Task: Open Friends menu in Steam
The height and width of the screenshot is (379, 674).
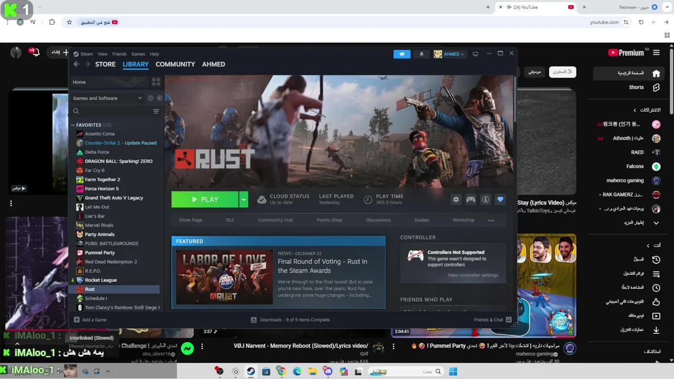Action: (120, 54)
